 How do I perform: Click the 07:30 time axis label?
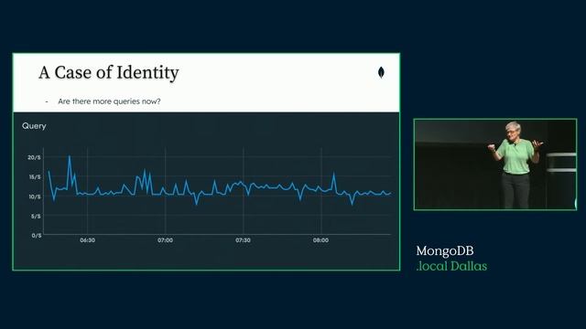pyautogui.click(x=243, y=240)
